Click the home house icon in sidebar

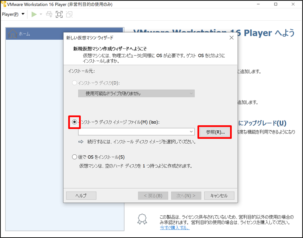point(13,34)
